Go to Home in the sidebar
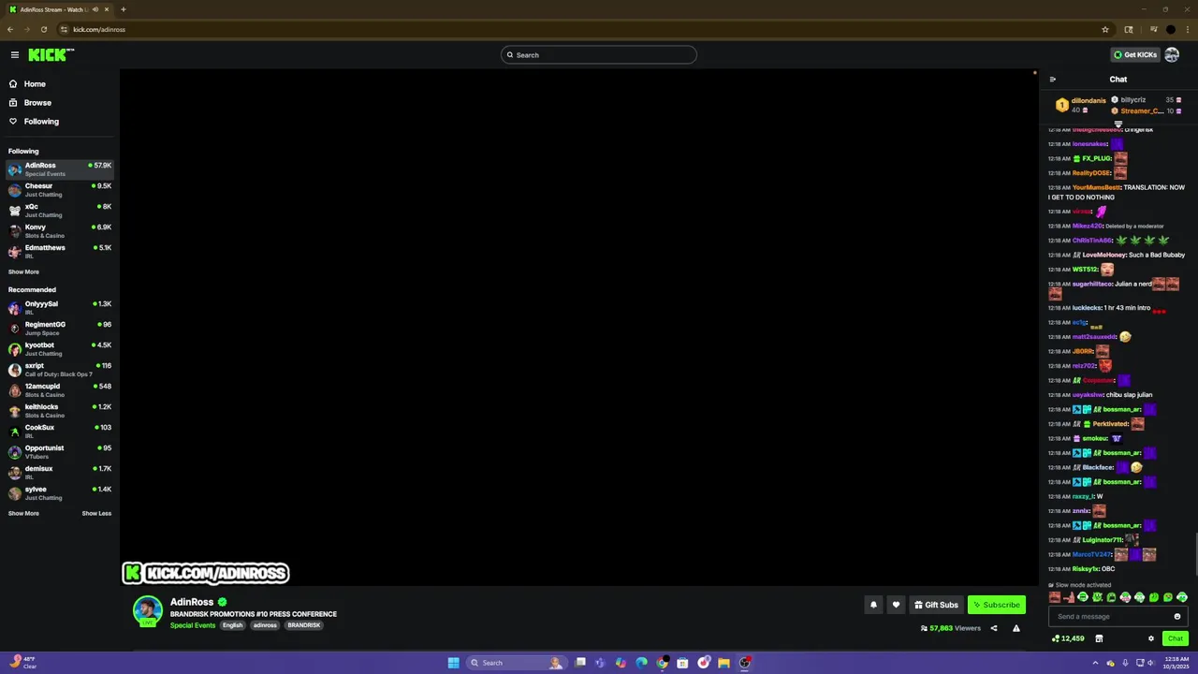Screen dimensions: 1198x674 [x=34, y=84]
